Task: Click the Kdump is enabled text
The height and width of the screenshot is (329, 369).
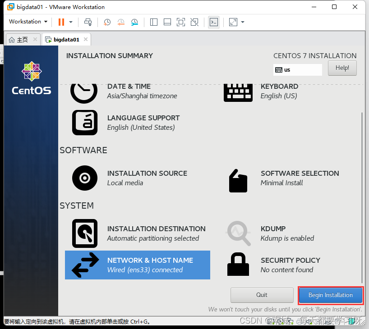Action: click(287, 238)
